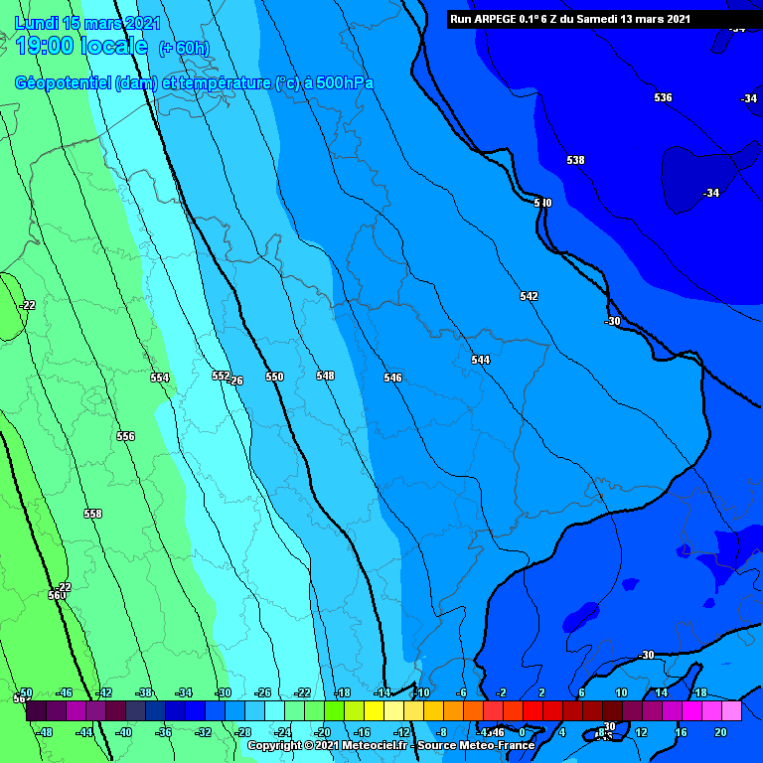This screenshot has width=763, height=763.
Task: Click the 19:00 locale time heading
Action: (x=81, y=46)
